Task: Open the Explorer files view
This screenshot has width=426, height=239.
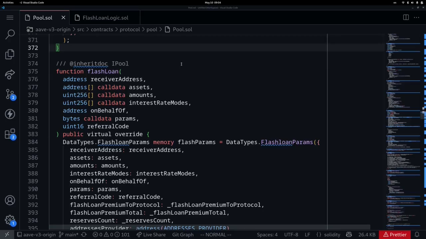Action: (10, 54)
